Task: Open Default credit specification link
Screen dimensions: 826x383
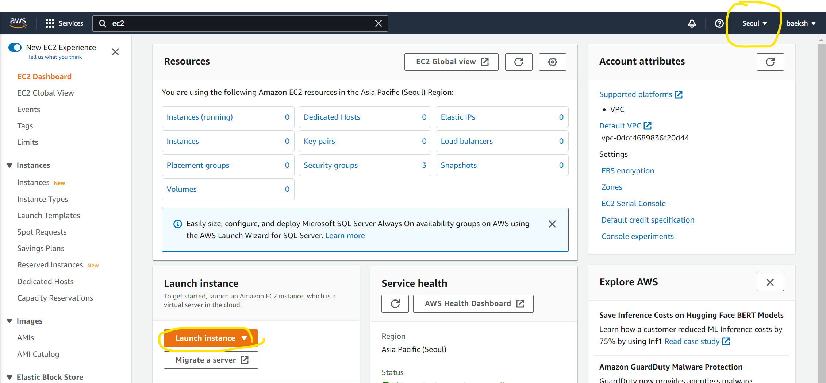Action: (x=648, y=220)
